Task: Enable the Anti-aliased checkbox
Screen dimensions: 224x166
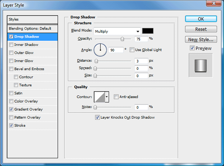Action: pyautogui.click(x=116, y=97)
